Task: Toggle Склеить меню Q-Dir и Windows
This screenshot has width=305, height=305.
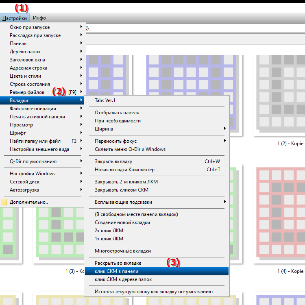Action: coord(157,149)
